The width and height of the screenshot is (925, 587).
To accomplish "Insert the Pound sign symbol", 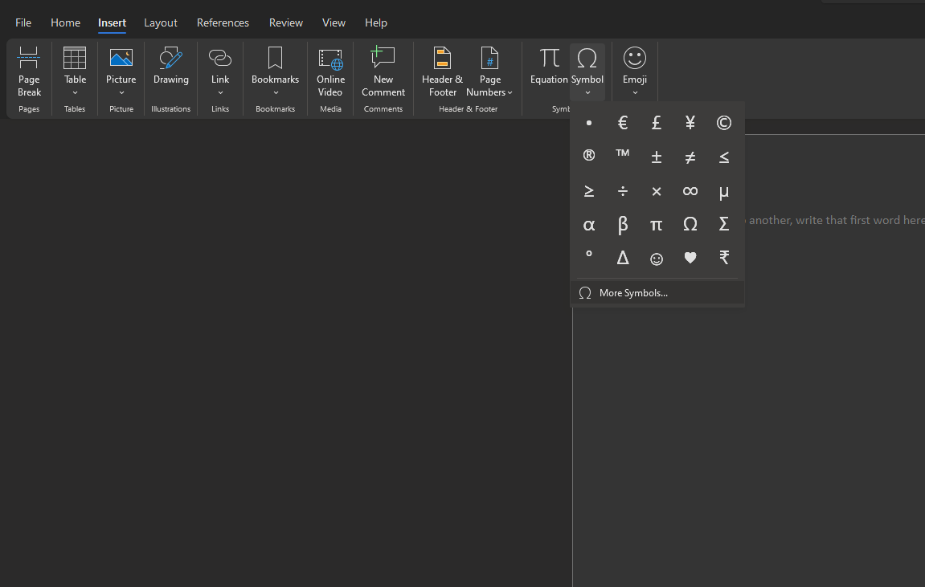I will tap(656, 123).
